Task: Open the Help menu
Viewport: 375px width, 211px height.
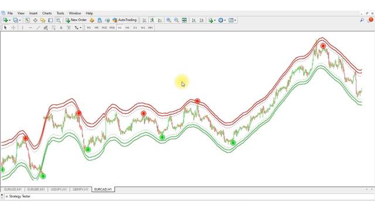Action: (x=89, y=13)
